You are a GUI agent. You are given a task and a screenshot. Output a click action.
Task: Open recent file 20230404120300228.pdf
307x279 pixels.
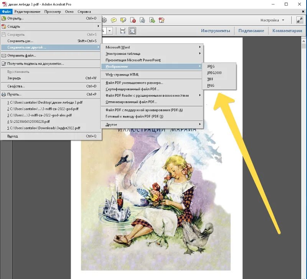pyautogui.click(x=51, y=122)
